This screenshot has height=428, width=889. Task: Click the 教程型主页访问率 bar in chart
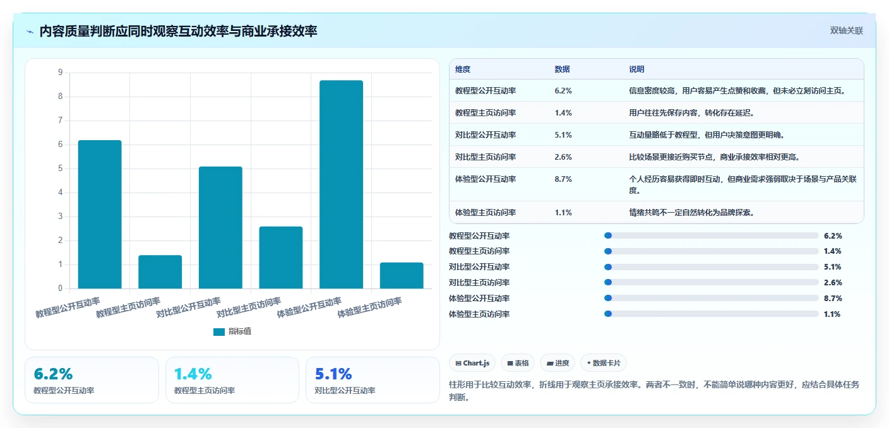(160, 271)
